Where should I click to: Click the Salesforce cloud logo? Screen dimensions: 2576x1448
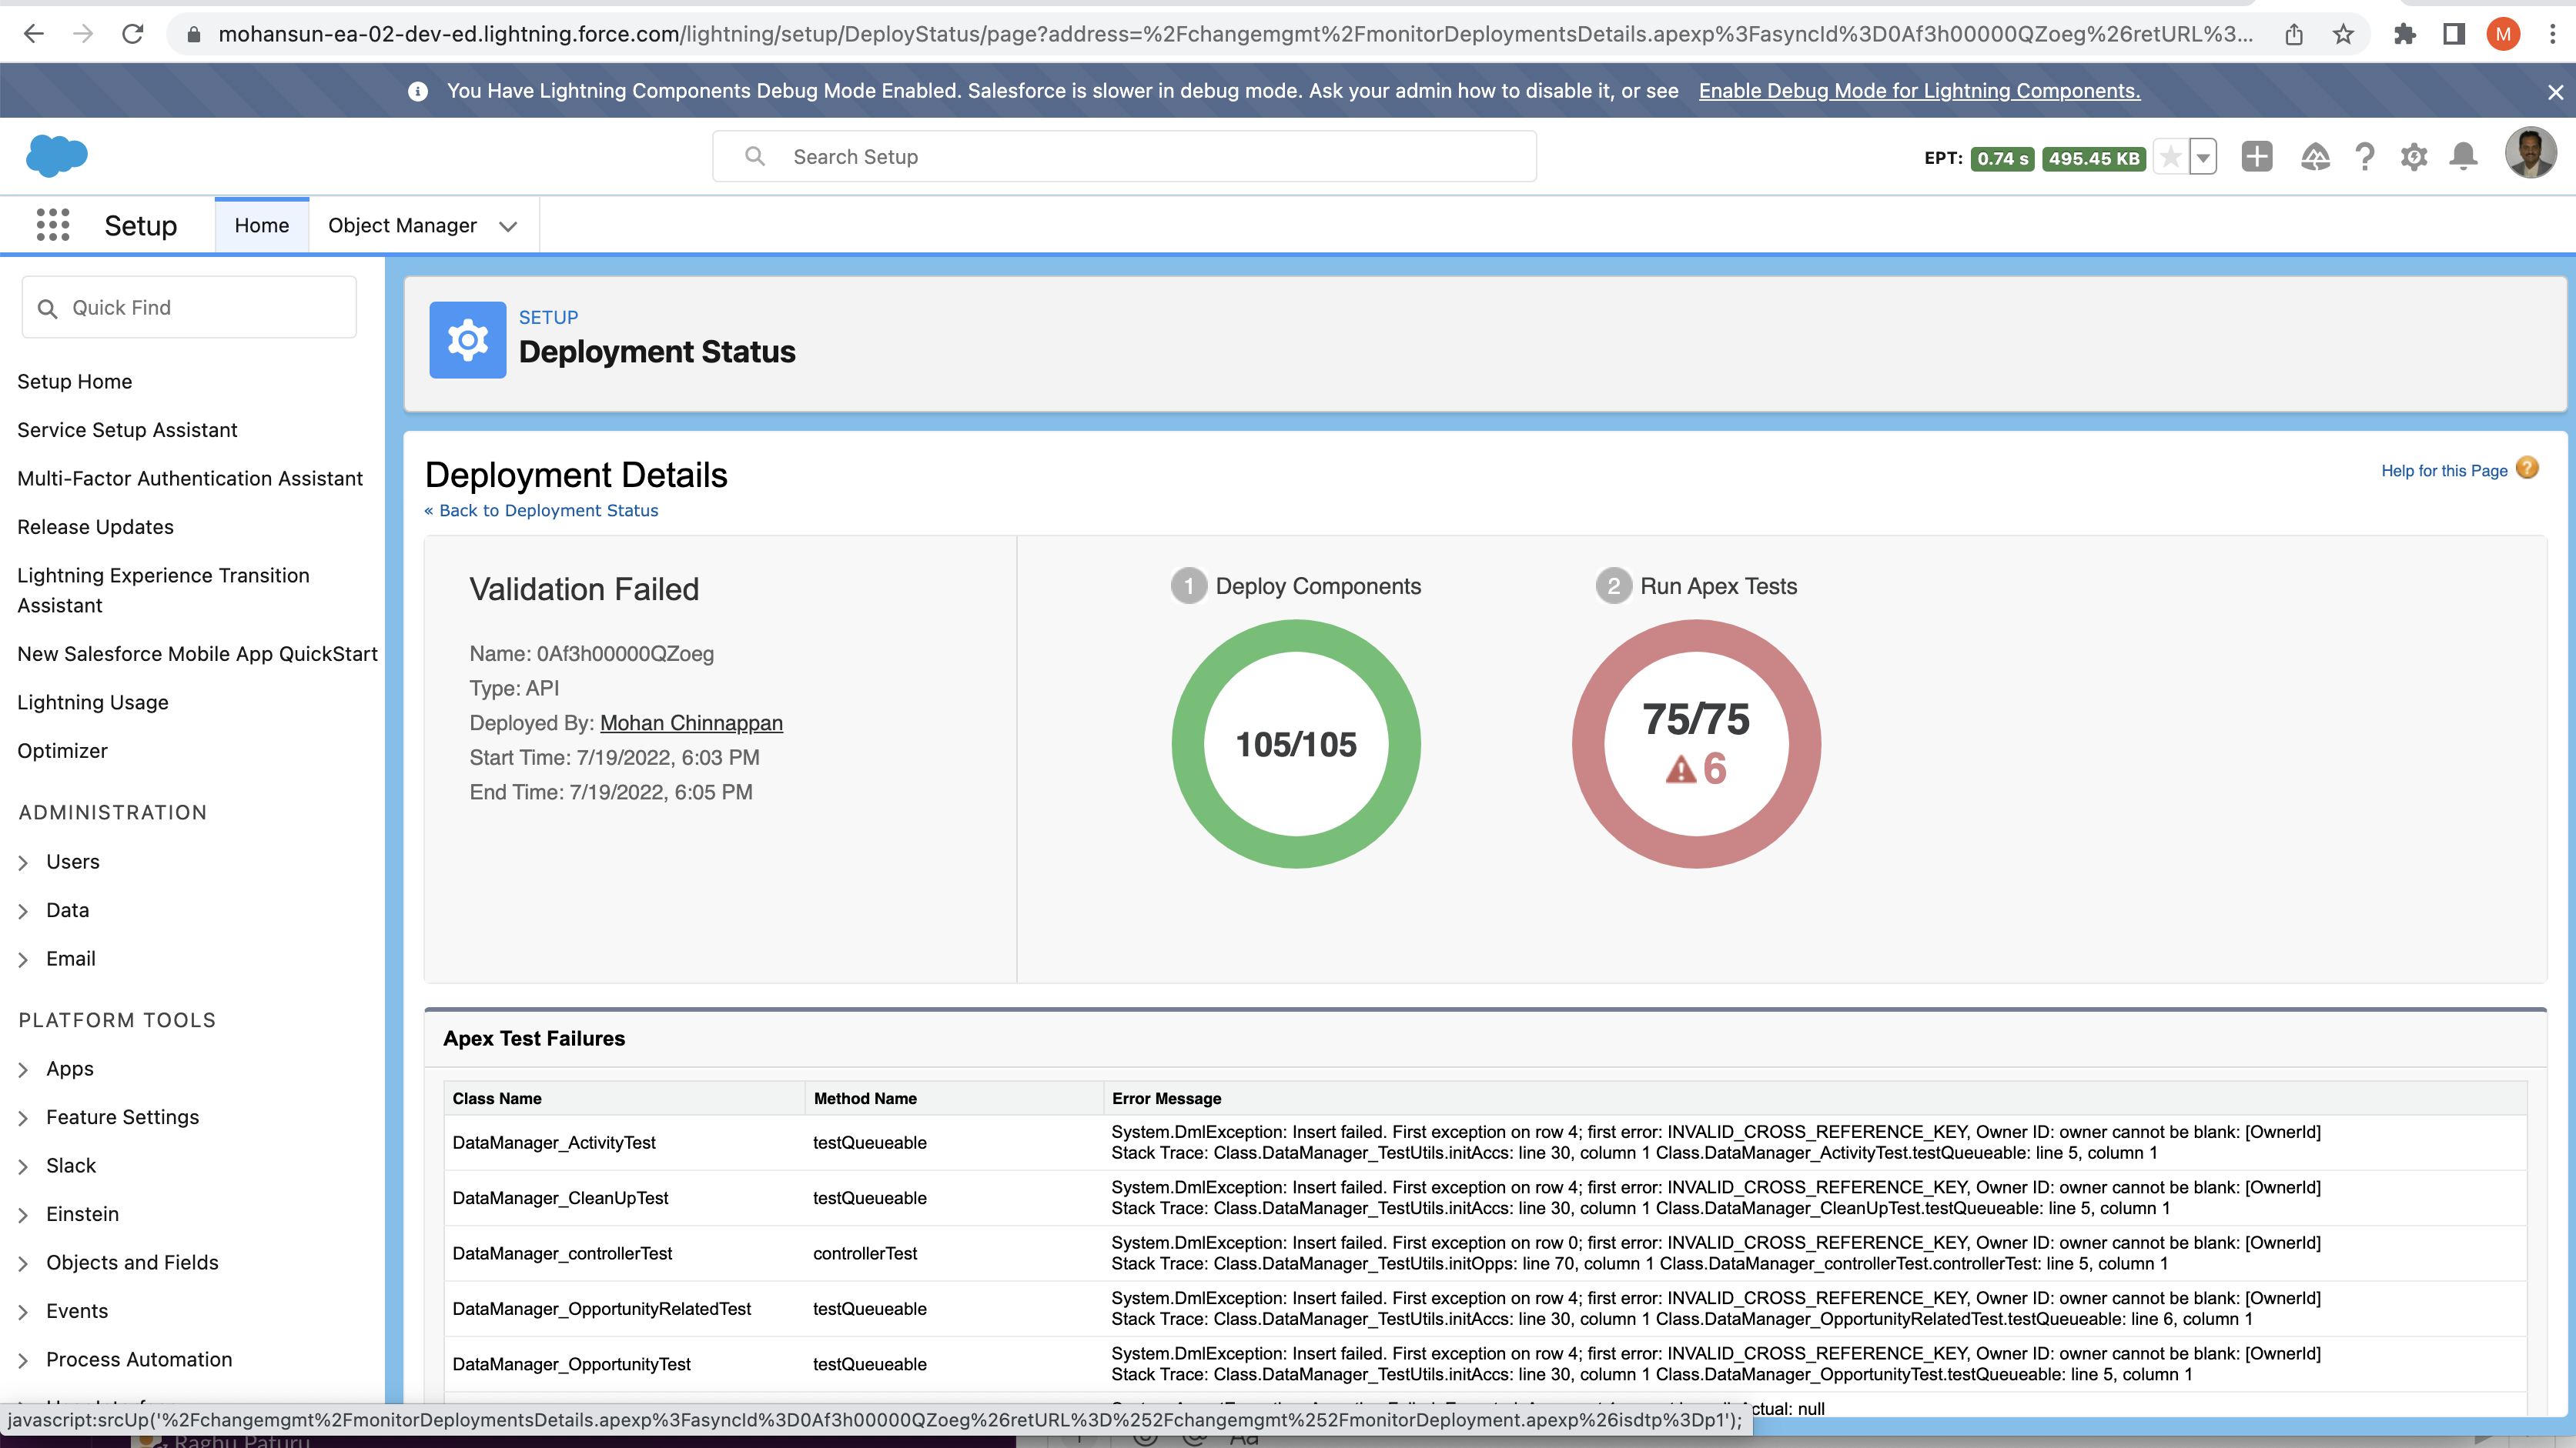pos(57,156)
